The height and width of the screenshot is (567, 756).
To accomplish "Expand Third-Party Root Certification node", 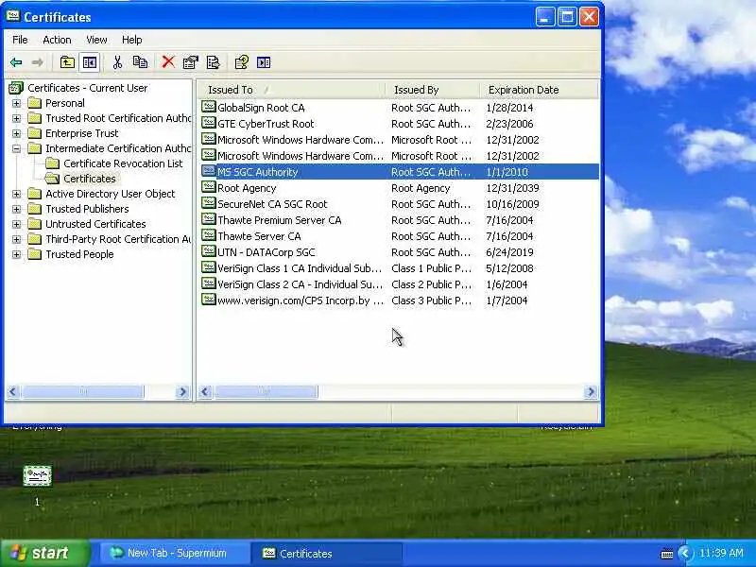I will [x=16, y=239].
